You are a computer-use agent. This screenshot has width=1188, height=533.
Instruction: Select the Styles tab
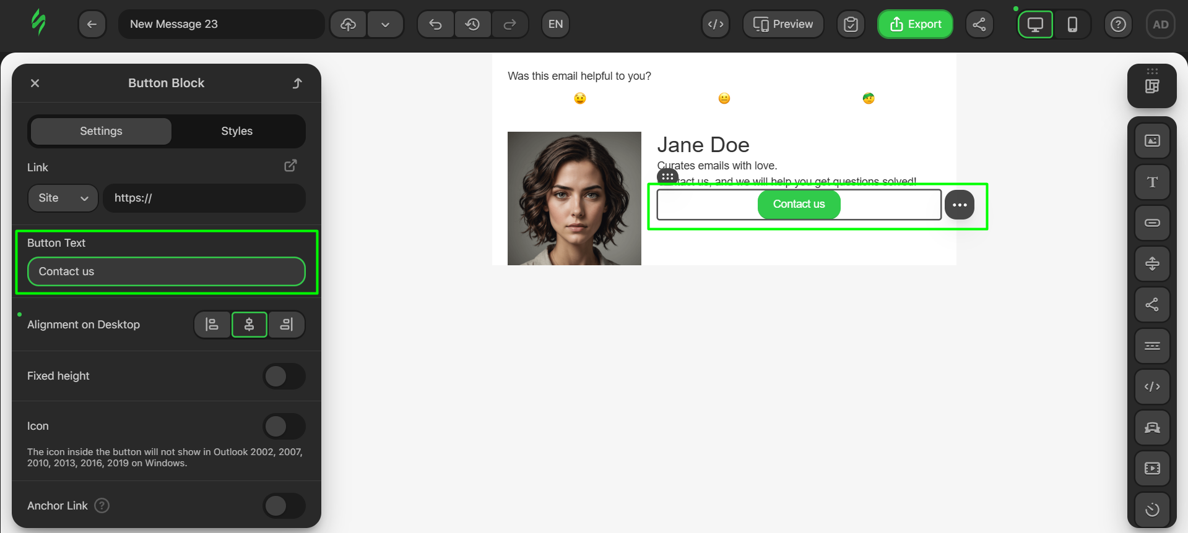[x=237, y=131]
